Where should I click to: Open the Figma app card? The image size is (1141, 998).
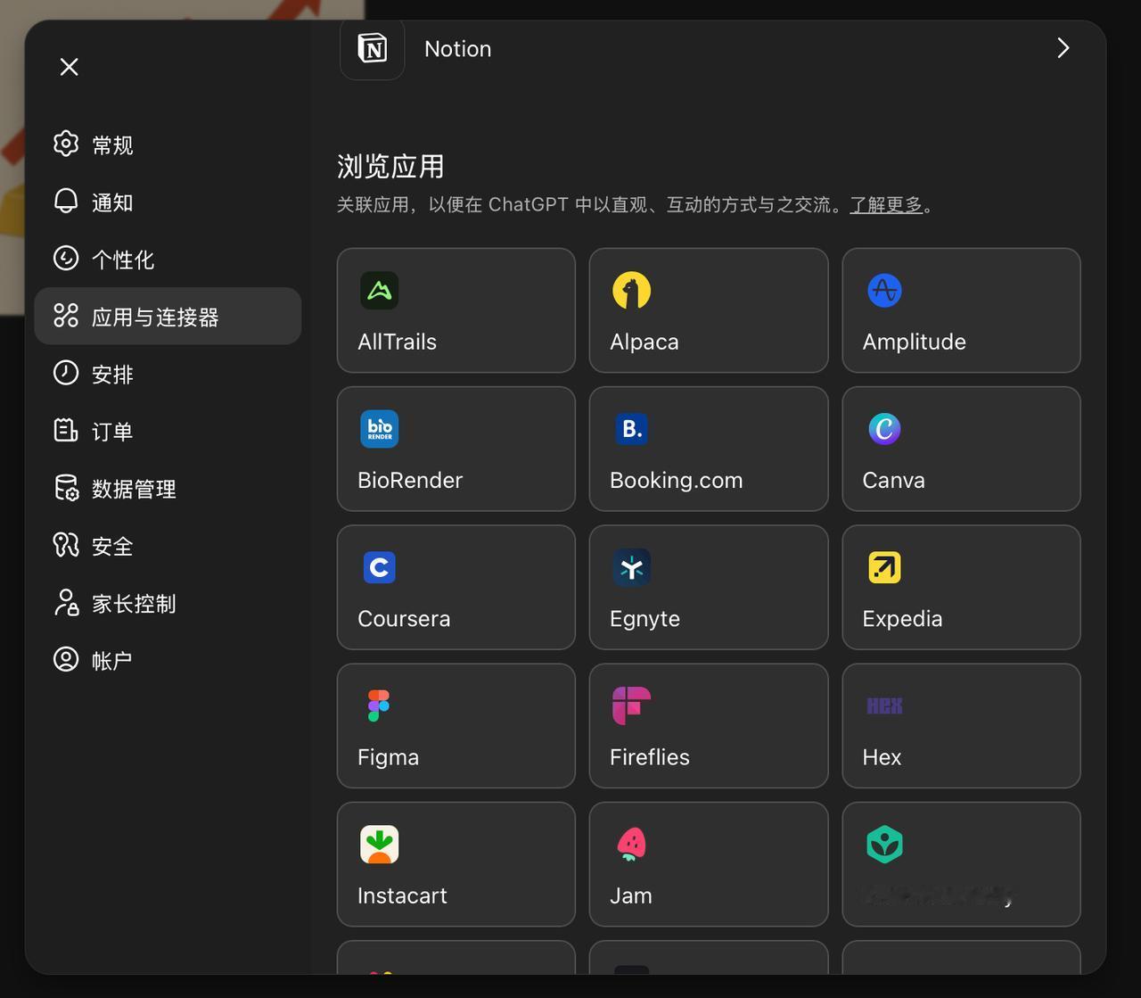pos(456,726)
